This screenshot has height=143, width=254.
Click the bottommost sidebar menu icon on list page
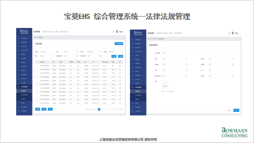19,111
